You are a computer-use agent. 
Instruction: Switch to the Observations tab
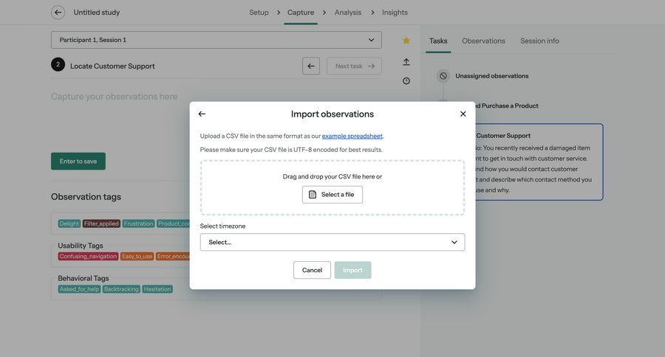pos(483,41)
